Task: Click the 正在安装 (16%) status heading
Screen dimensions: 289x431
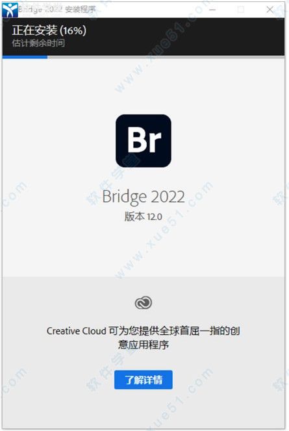Action: point(49,31)
